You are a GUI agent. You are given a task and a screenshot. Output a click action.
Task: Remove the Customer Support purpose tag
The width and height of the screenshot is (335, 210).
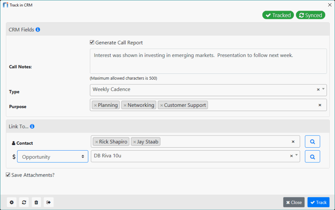[x=161, y=105]
